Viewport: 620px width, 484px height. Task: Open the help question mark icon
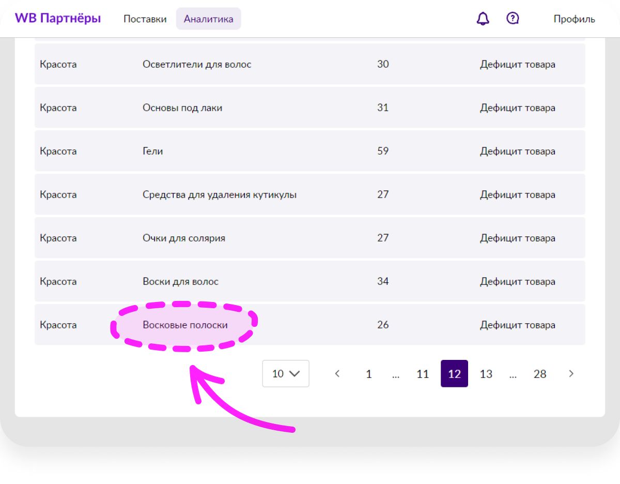coord(513,19)
